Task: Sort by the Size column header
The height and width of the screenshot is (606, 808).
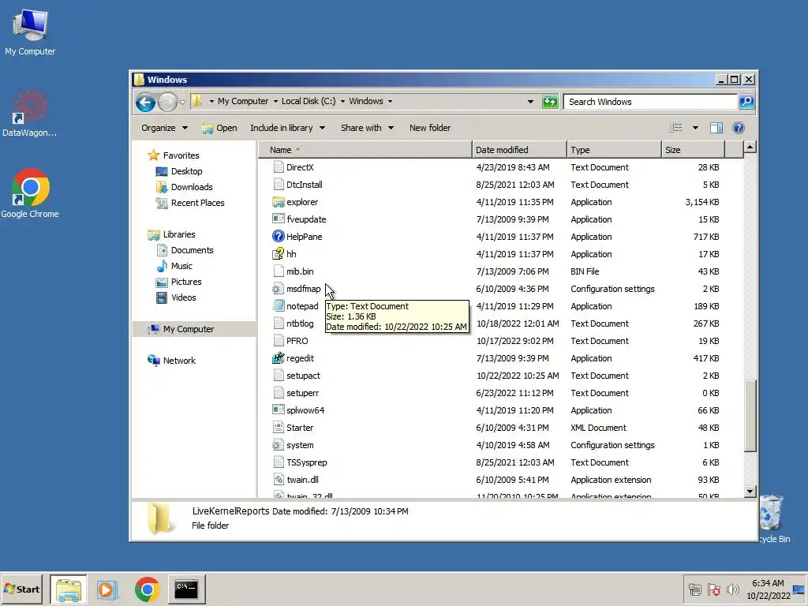Action: coord(693,150)
